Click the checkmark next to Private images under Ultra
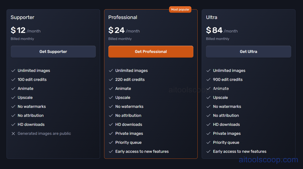 (208, 134)
